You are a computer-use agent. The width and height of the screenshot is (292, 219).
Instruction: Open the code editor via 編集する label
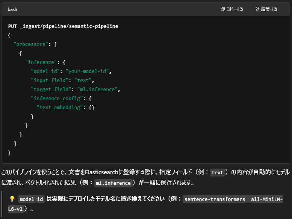269,9
